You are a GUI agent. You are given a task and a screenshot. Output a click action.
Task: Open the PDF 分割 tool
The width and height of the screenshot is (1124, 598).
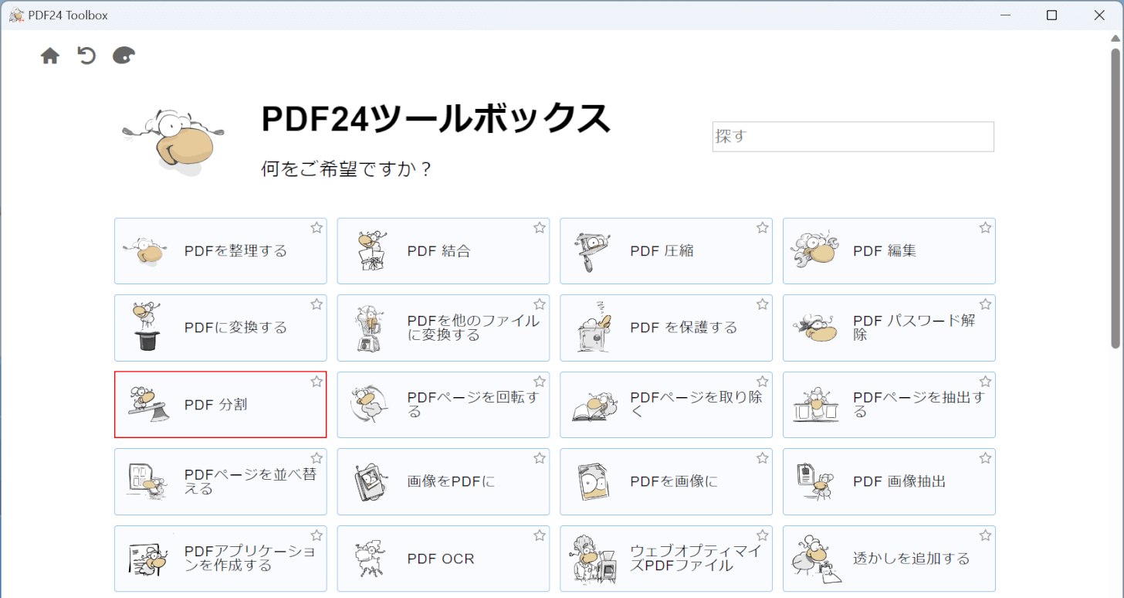220,404
